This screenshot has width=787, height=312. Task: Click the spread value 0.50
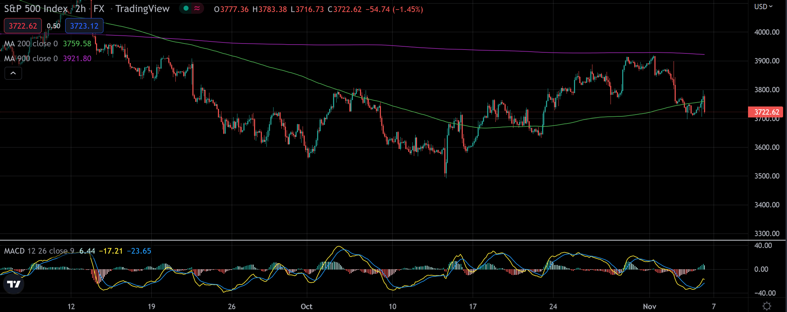point(54,26)
